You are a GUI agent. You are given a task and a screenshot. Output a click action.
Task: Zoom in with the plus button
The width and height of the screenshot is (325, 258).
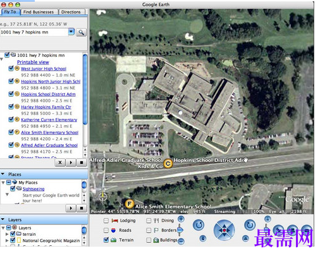tap(181, 219)
